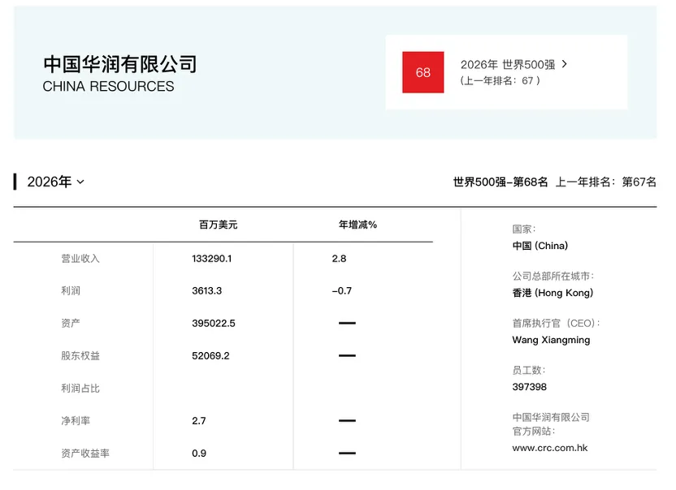
Task: Click the net margin value 2.7
Action: click(199, 421)
